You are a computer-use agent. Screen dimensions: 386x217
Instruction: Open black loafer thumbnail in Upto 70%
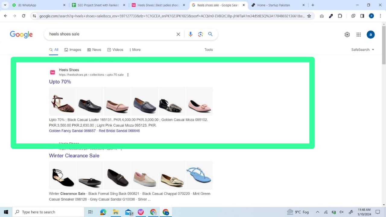click(x=90, y=101)
